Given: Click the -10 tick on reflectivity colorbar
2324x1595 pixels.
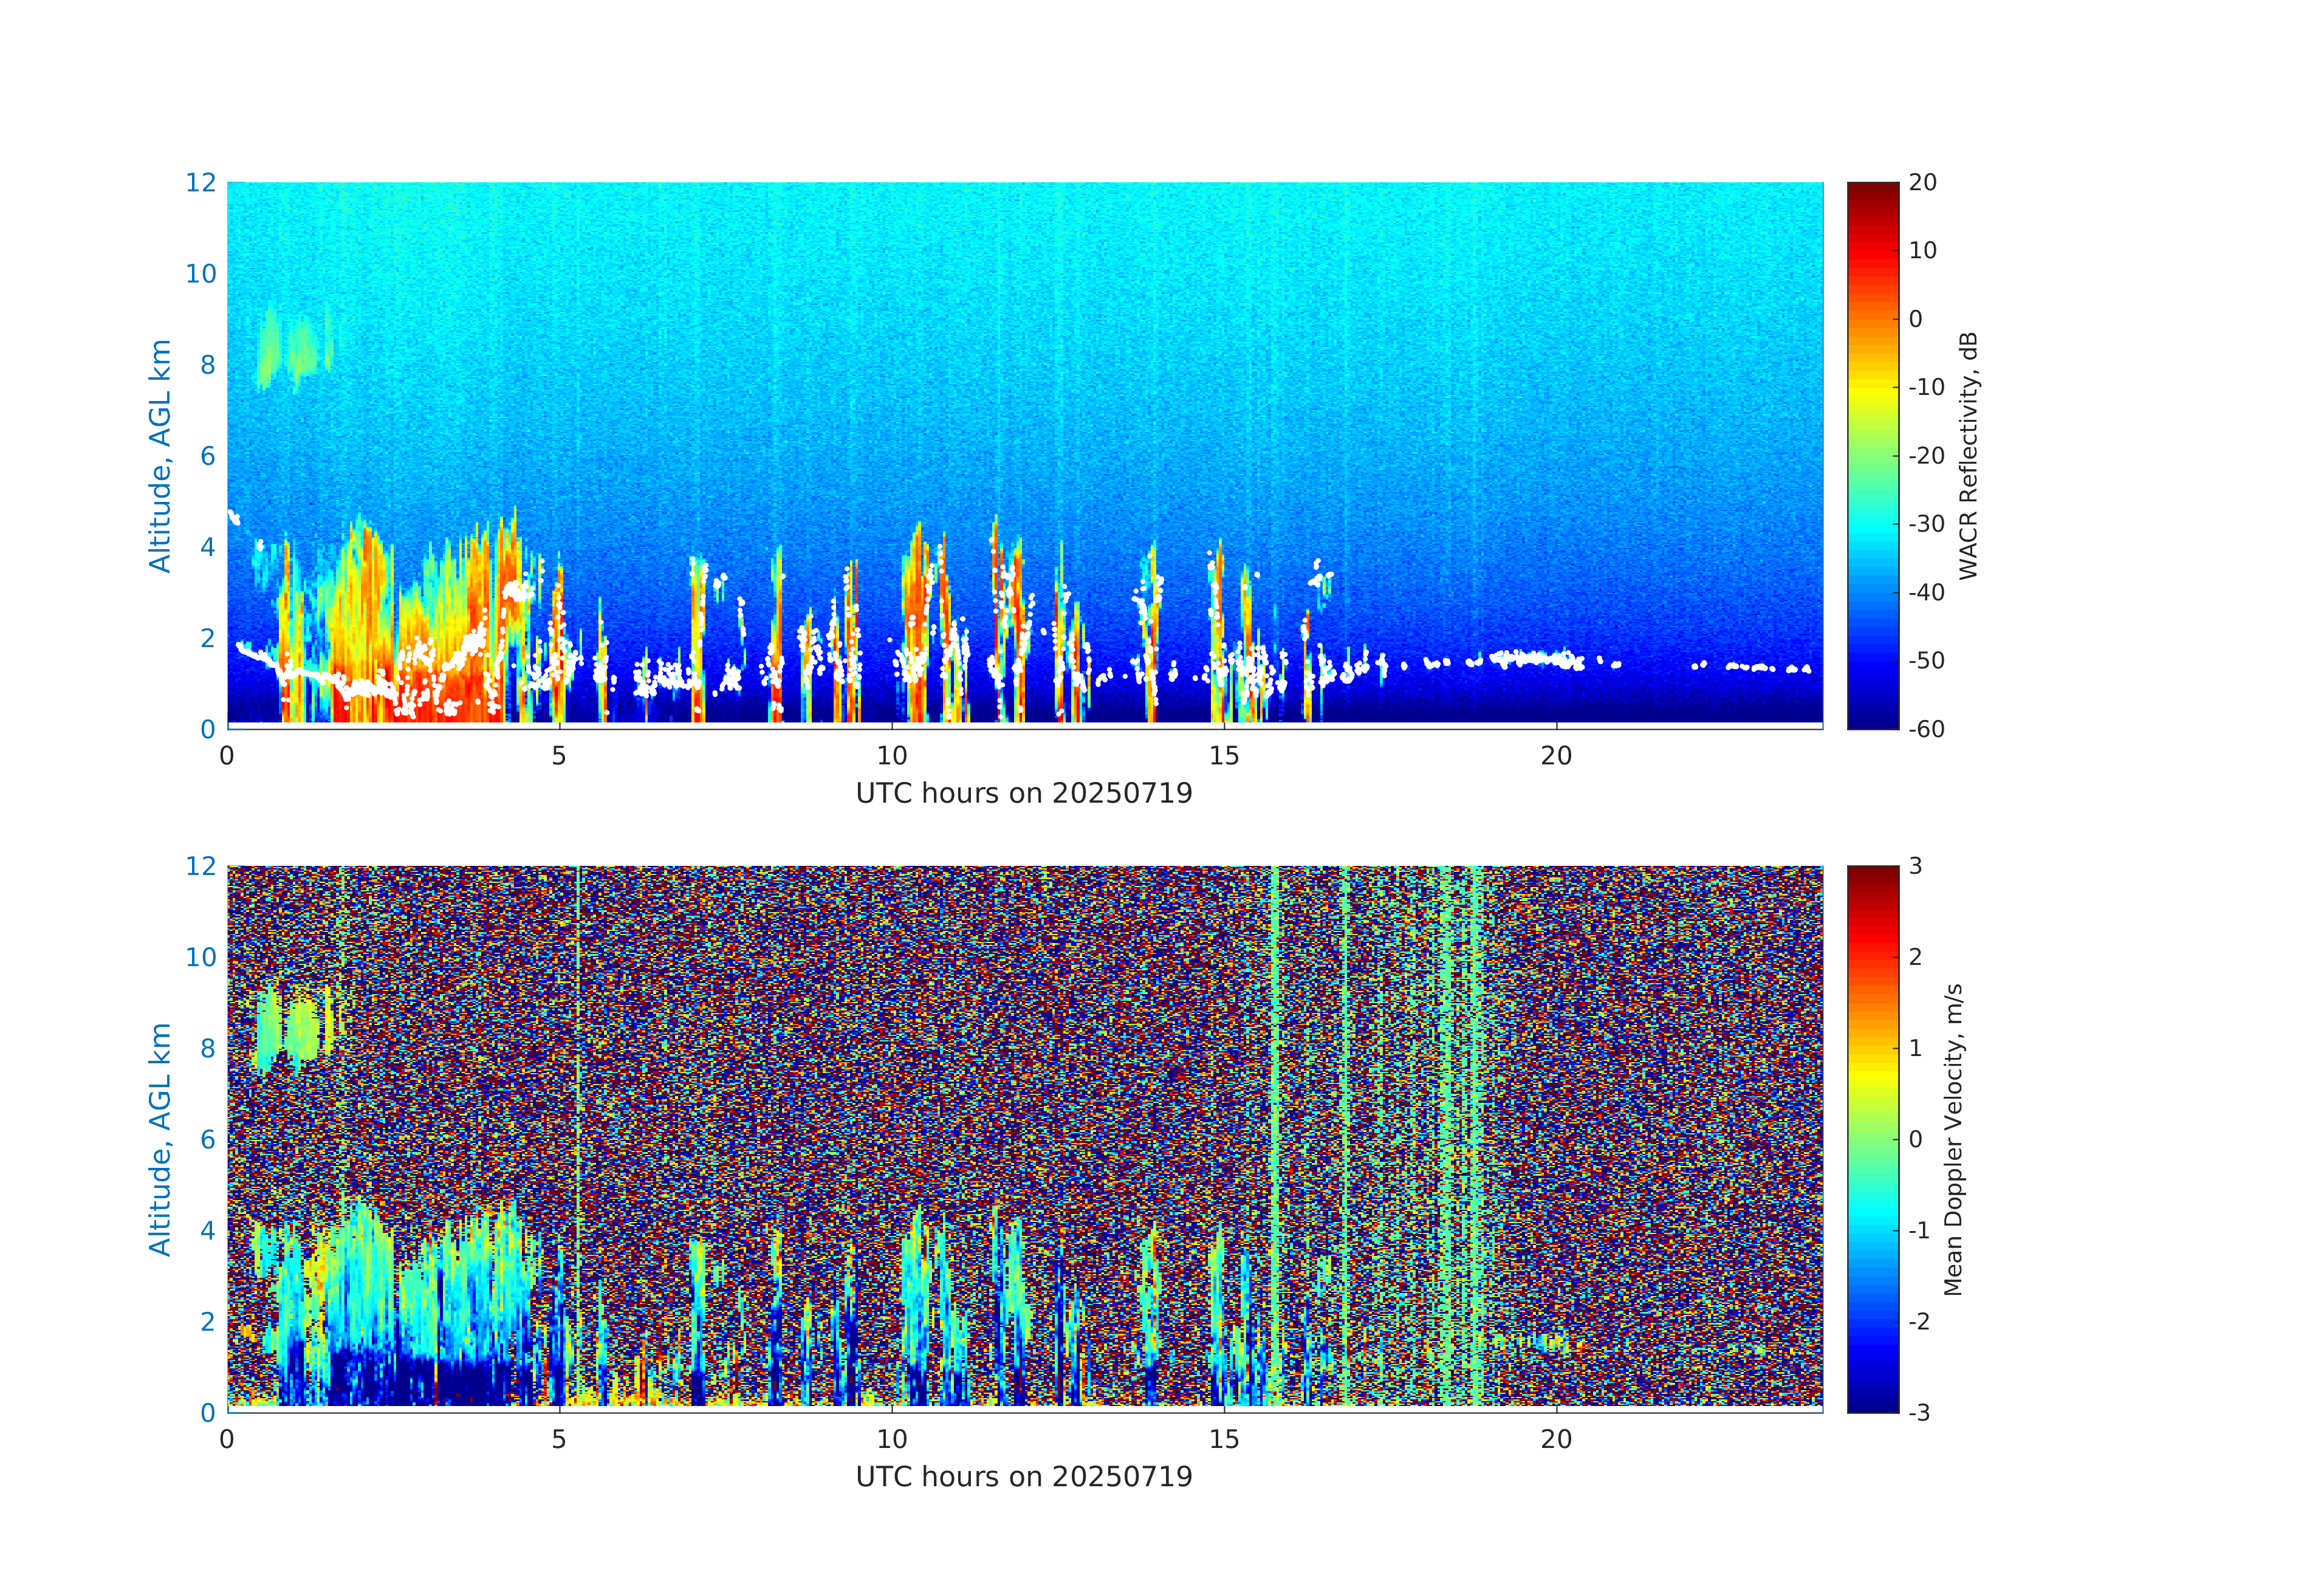Looking at the screenshot, I should (1926, 387).
